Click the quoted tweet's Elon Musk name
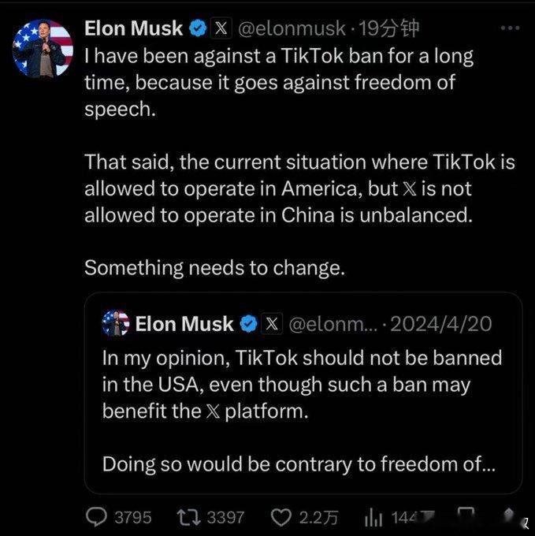 (184, 323)
